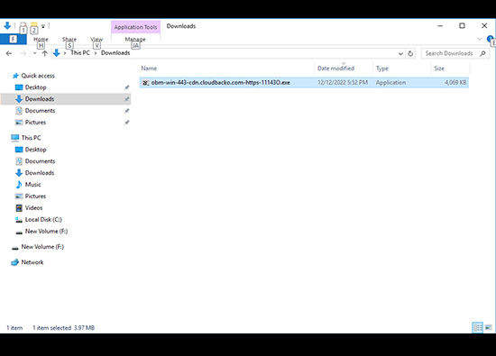Select the Application Tools contextual tab
Viewport: 496px width, 356px height.
(x=135, y=27)
